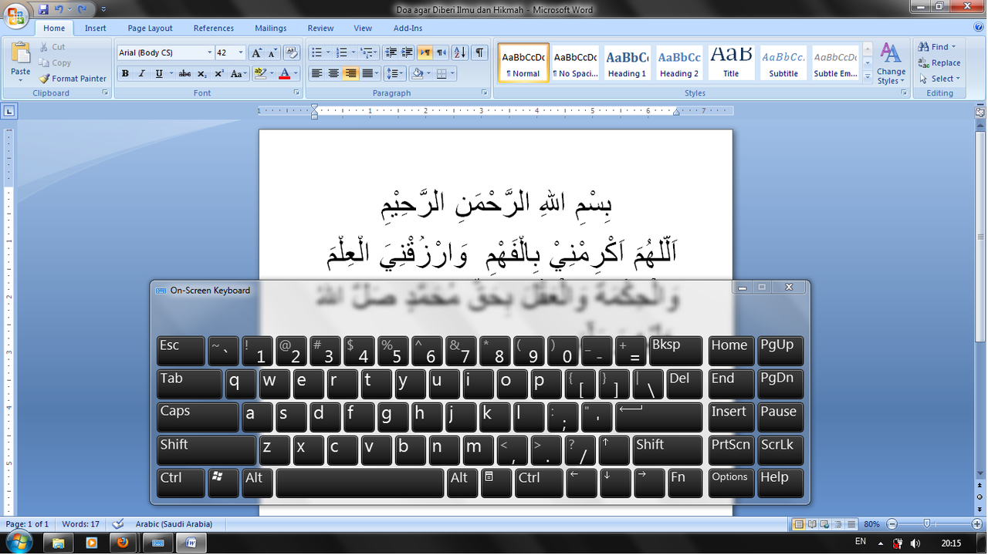
Task: Click the Paste clipboard icon
Action: [21, 54]
